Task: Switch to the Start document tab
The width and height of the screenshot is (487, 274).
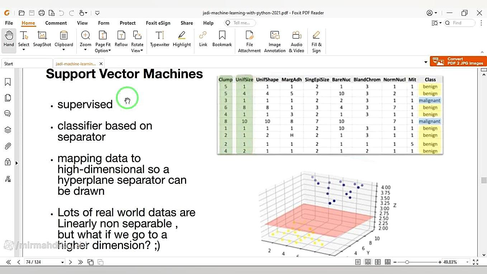Action: (27, 63)
